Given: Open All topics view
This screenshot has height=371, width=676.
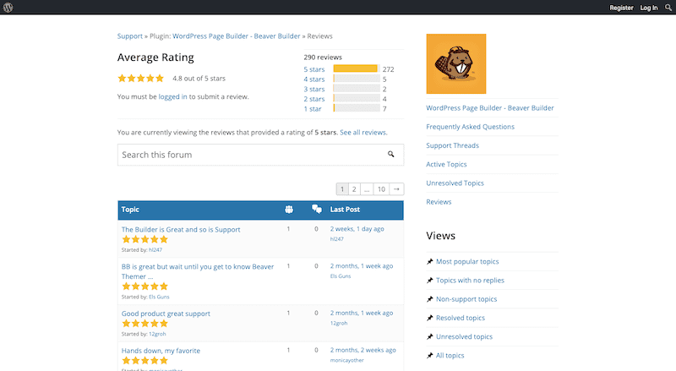Looking at the screenshot, I should pos(450,356).
